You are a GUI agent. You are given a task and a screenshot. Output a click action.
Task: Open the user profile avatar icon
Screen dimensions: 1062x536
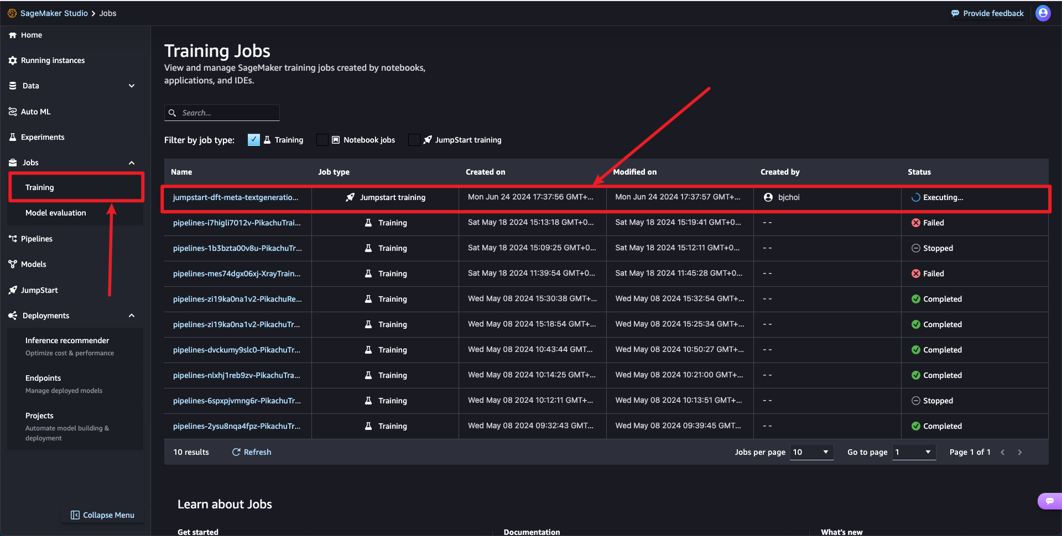(x=1043, y=13)
